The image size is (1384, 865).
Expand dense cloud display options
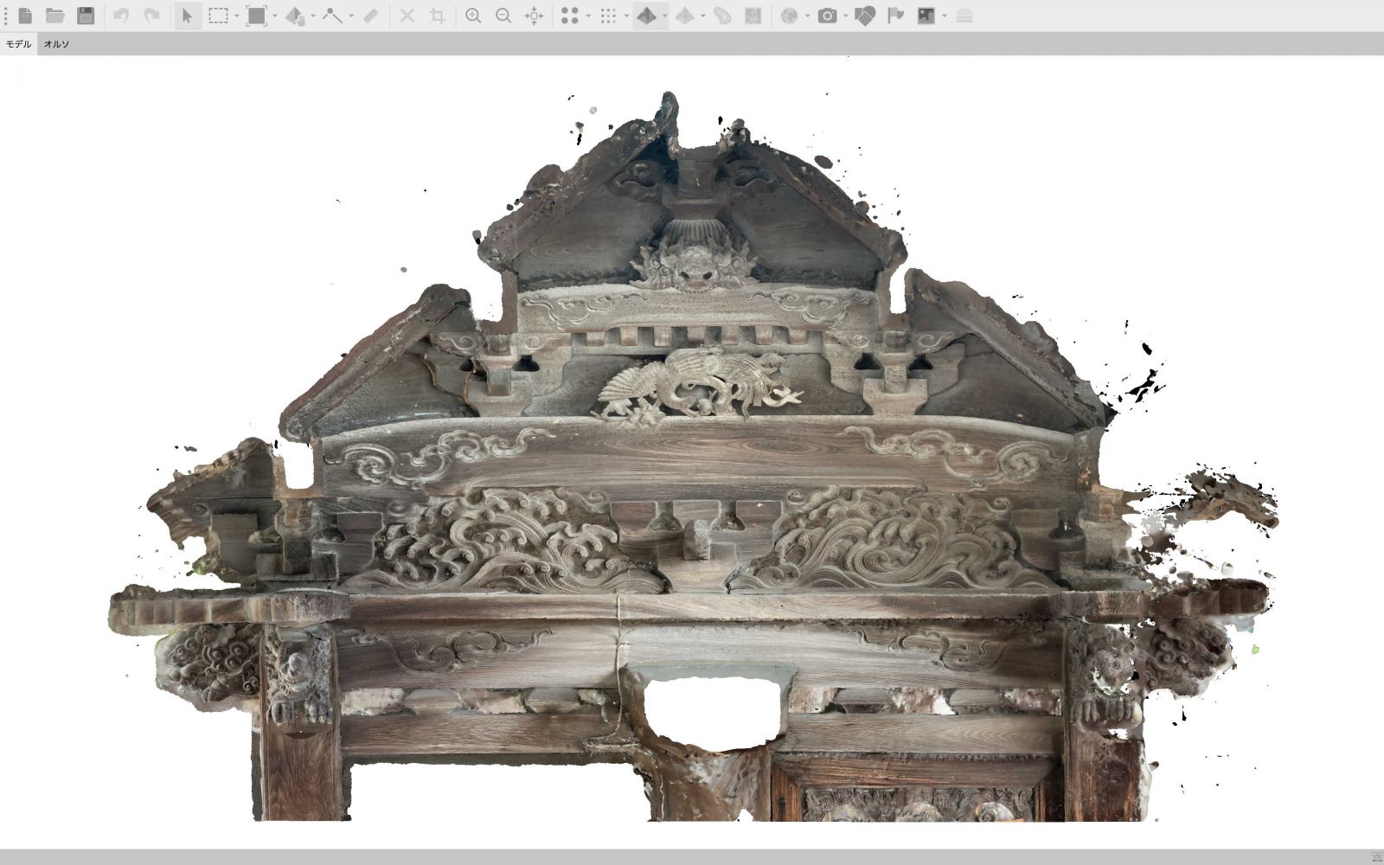pyautogui.click(x=626, y=16)
